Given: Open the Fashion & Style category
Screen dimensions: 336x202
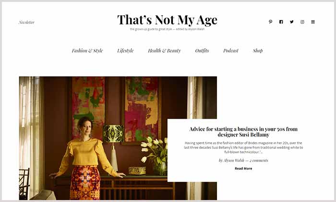Looking at the screenshot, I should pyautogui.click(x=87, y=51).
